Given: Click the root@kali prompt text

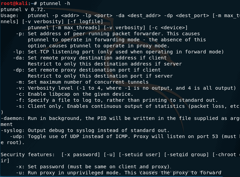Looking at the screenshot, I should pyautogui.click(x=14, y=3).
